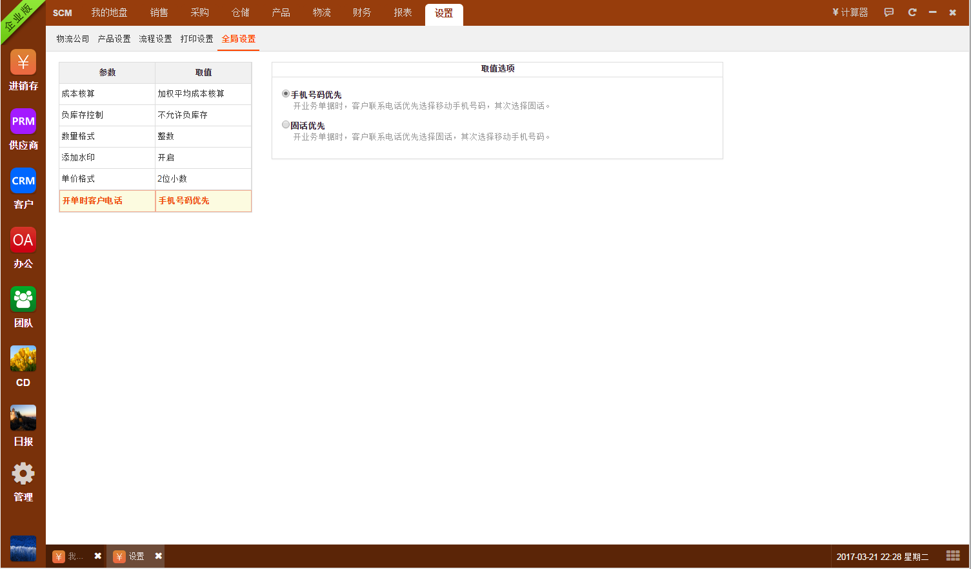Switch to the 销售 menu tab

159,13
